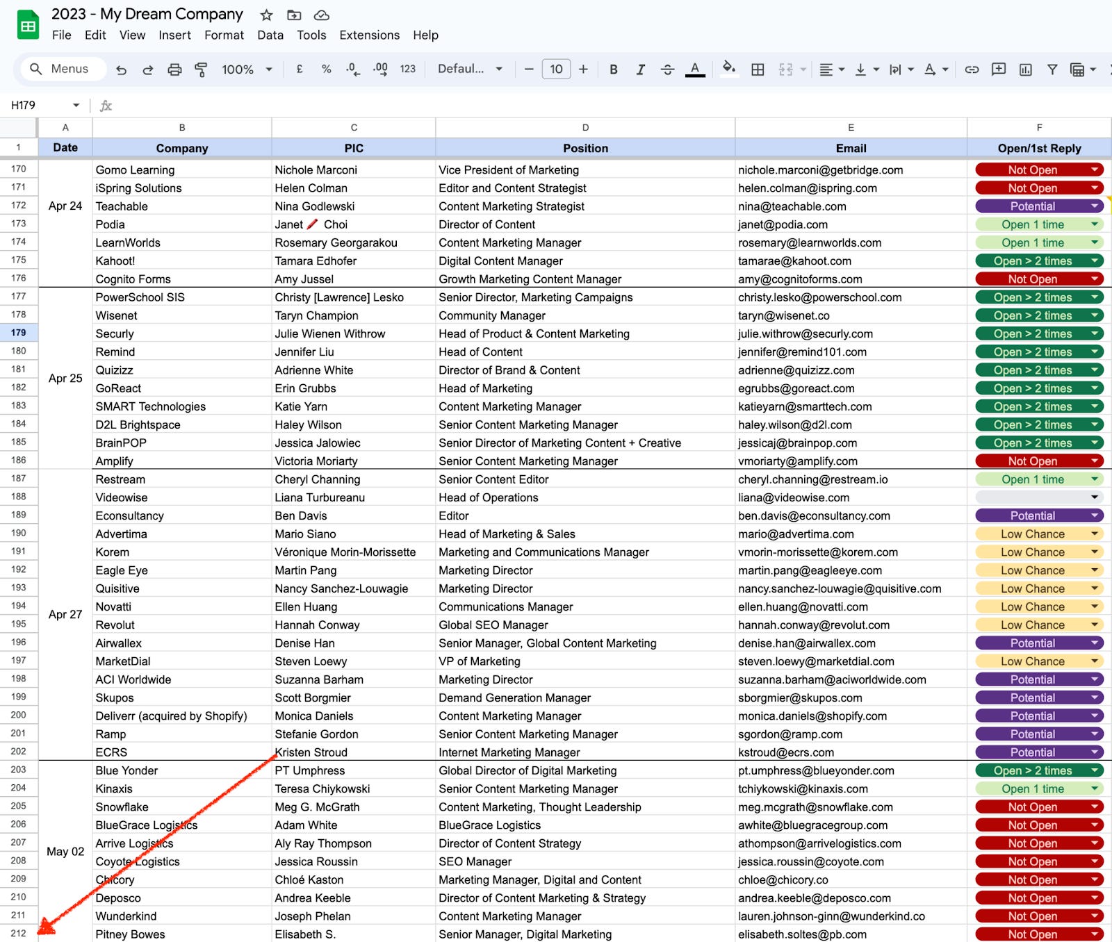Add a comment
The image size is (1112, 942).
click(999, 69)
